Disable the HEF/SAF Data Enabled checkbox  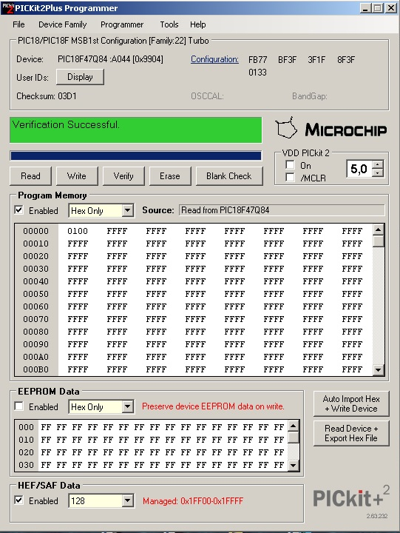pos(19,500)
